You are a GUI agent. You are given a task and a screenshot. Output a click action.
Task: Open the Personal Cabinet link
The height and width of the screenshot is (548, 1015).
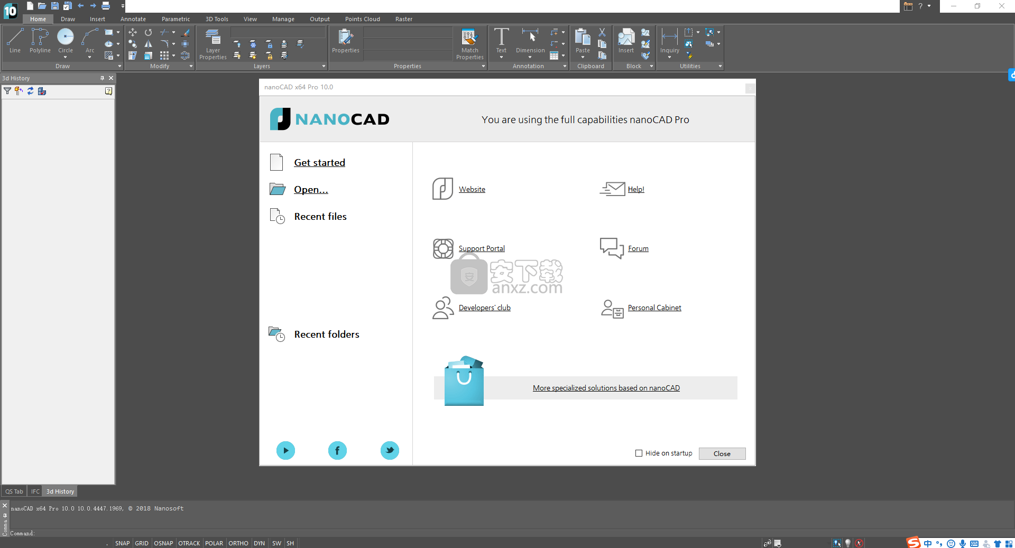[654, 308]
